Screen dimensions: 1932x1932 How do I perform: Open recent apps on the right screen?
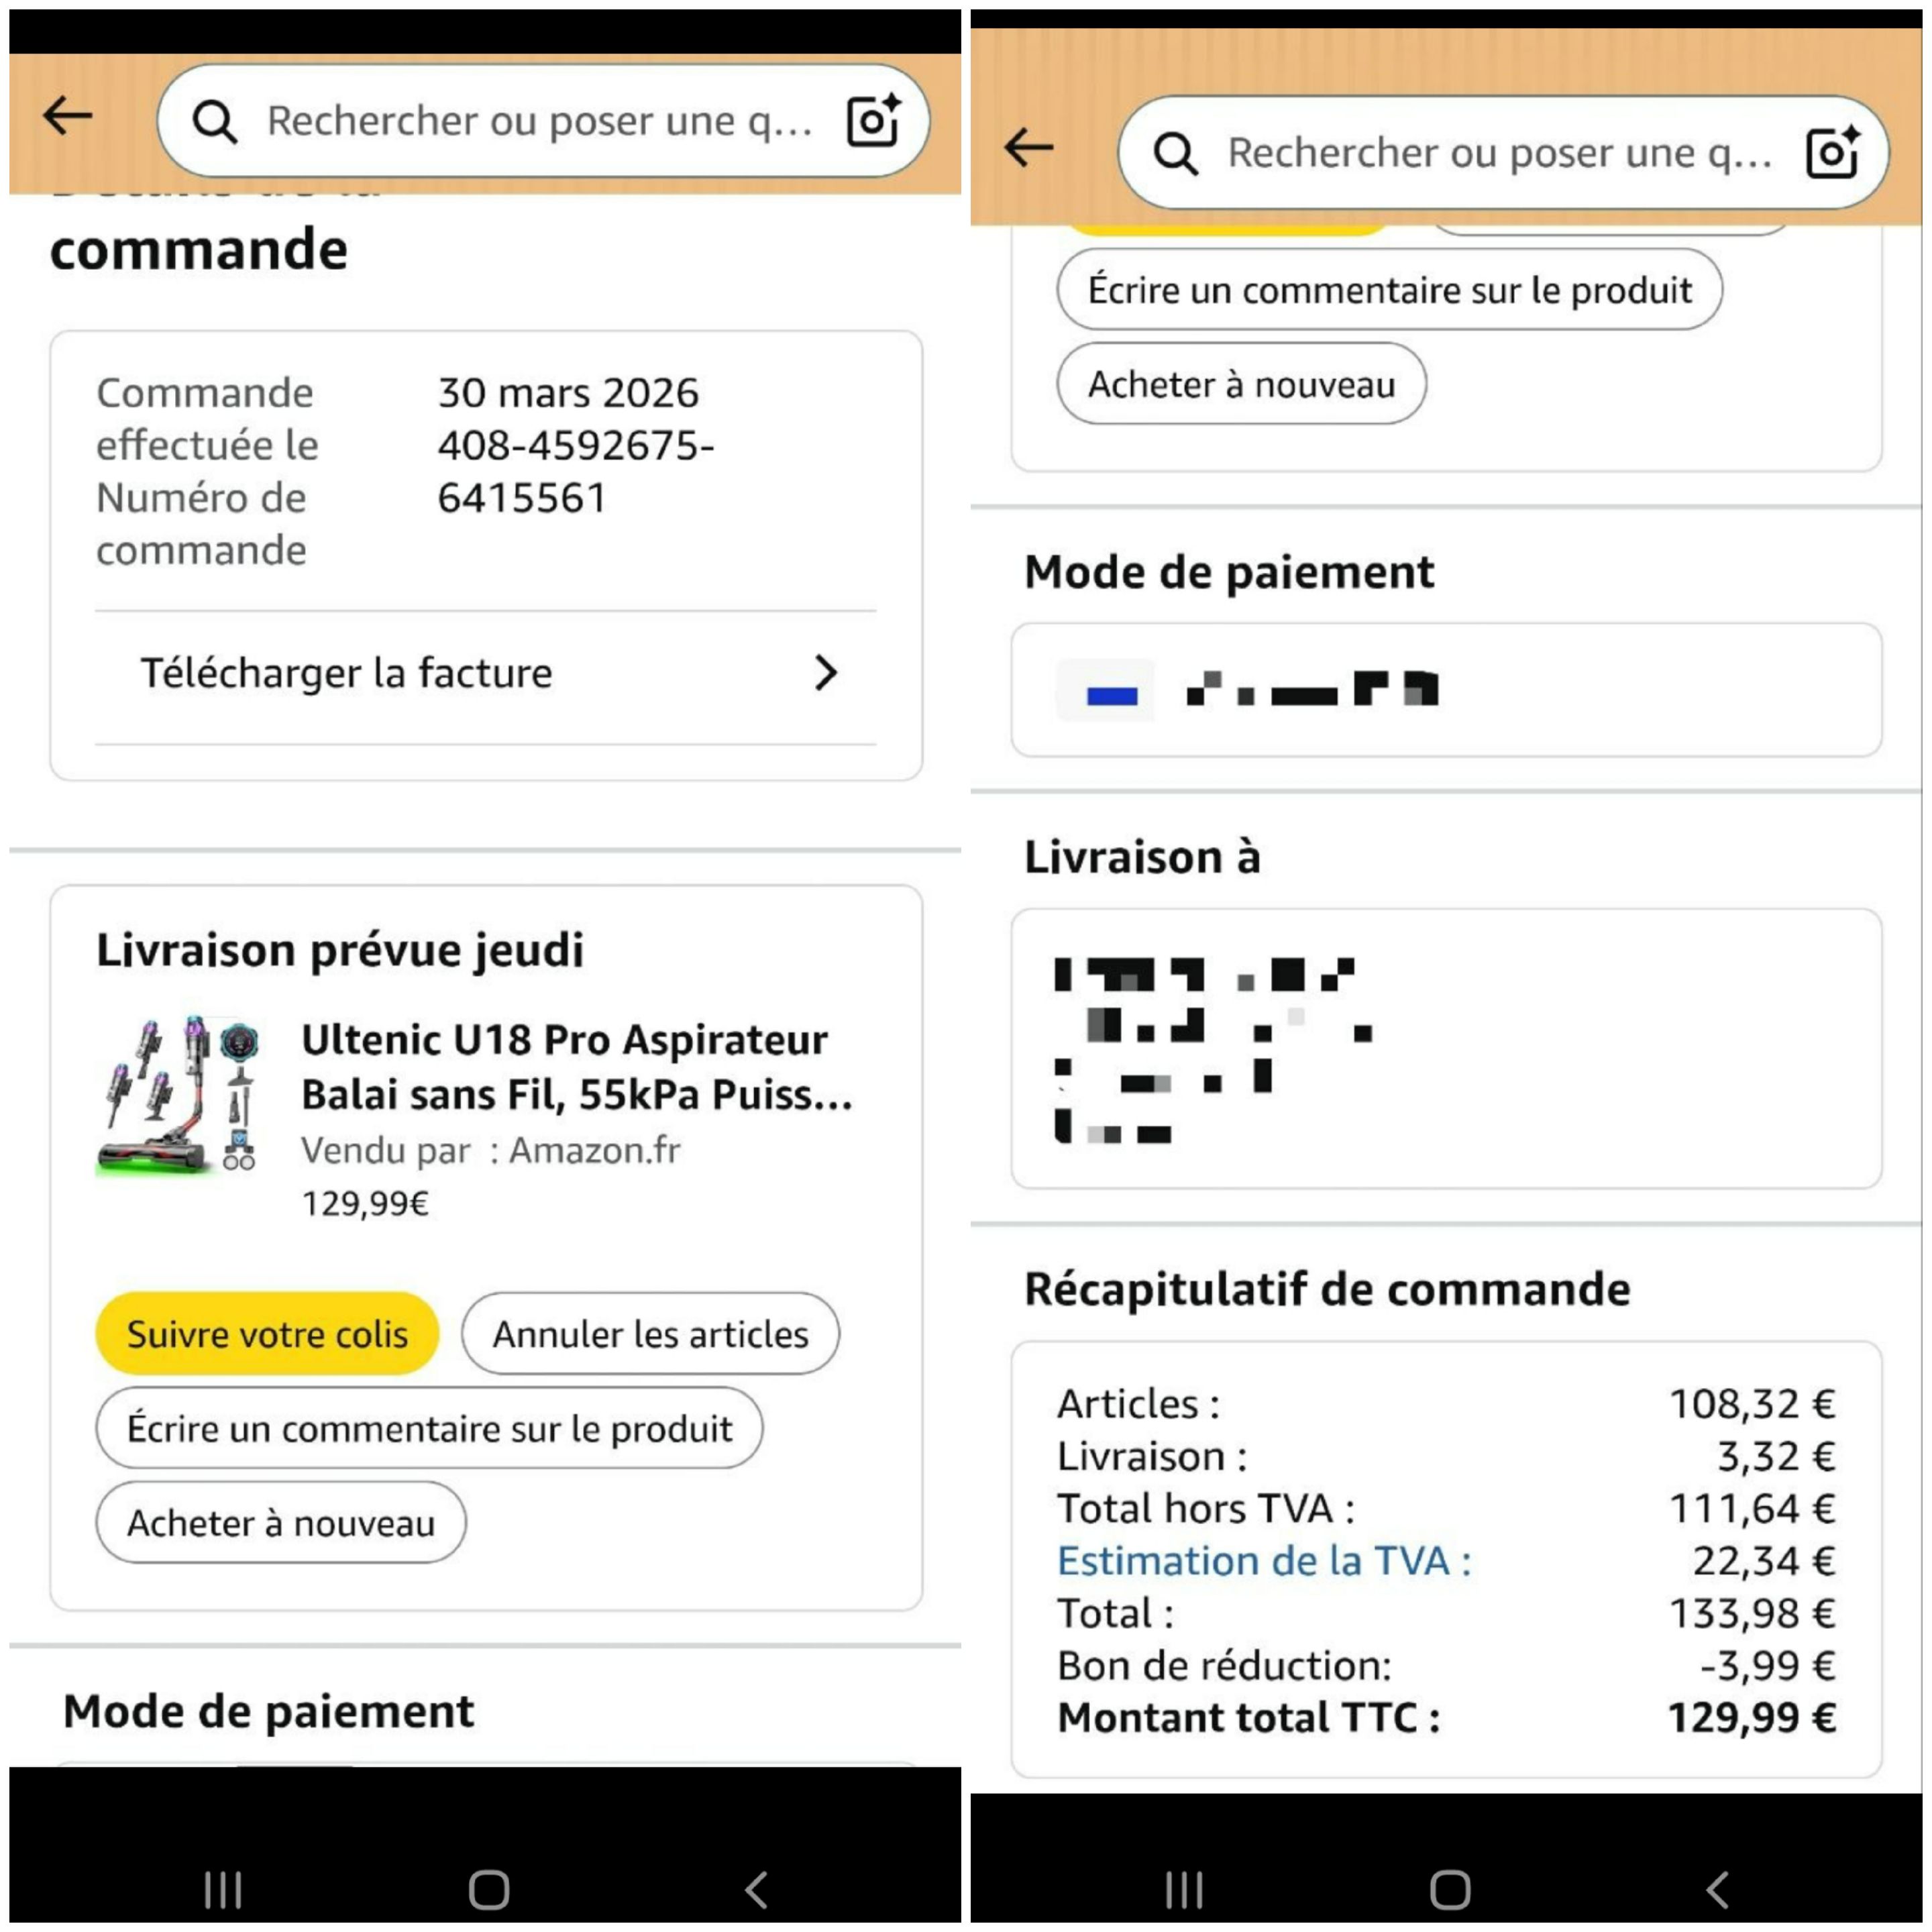[1184, 1889]
